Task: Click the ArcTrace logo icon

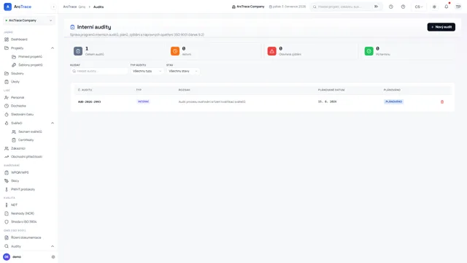Action: [8, 7]
